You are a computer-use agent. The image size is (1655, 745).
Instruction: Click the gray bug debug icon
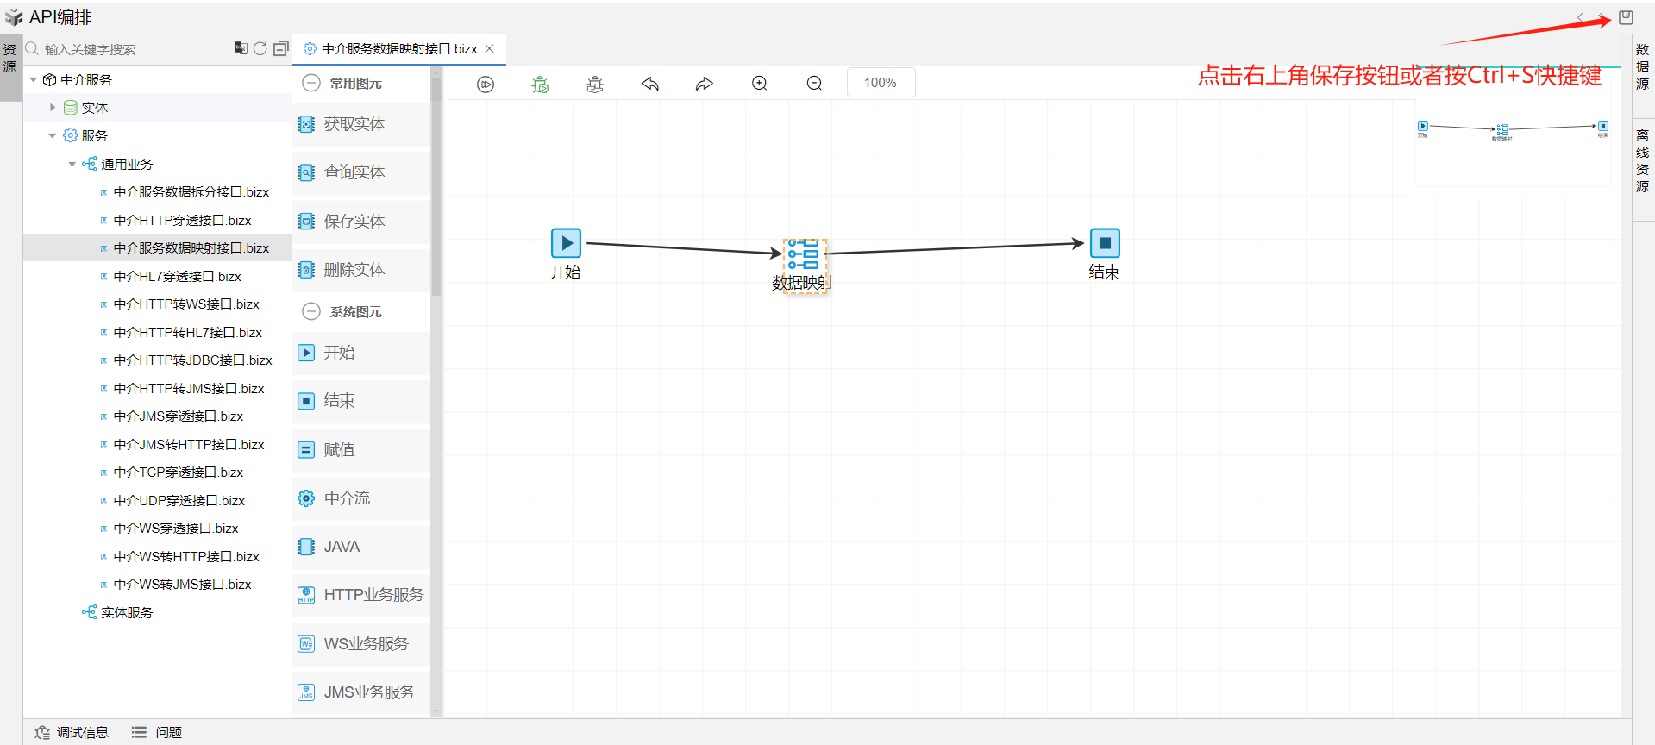tap(595, 84)
